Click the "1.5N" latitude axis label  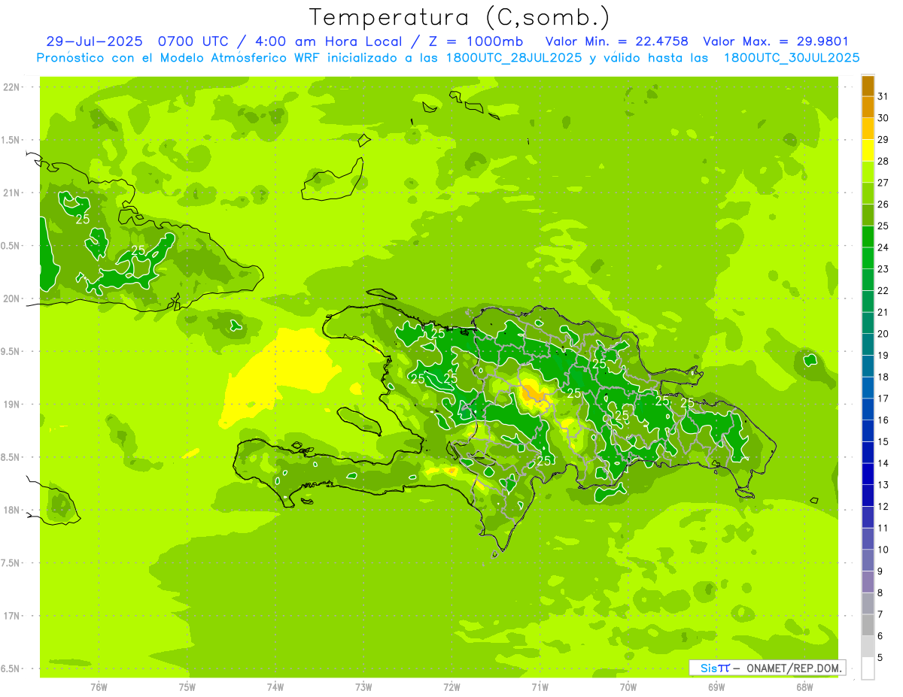click(11, 140)
